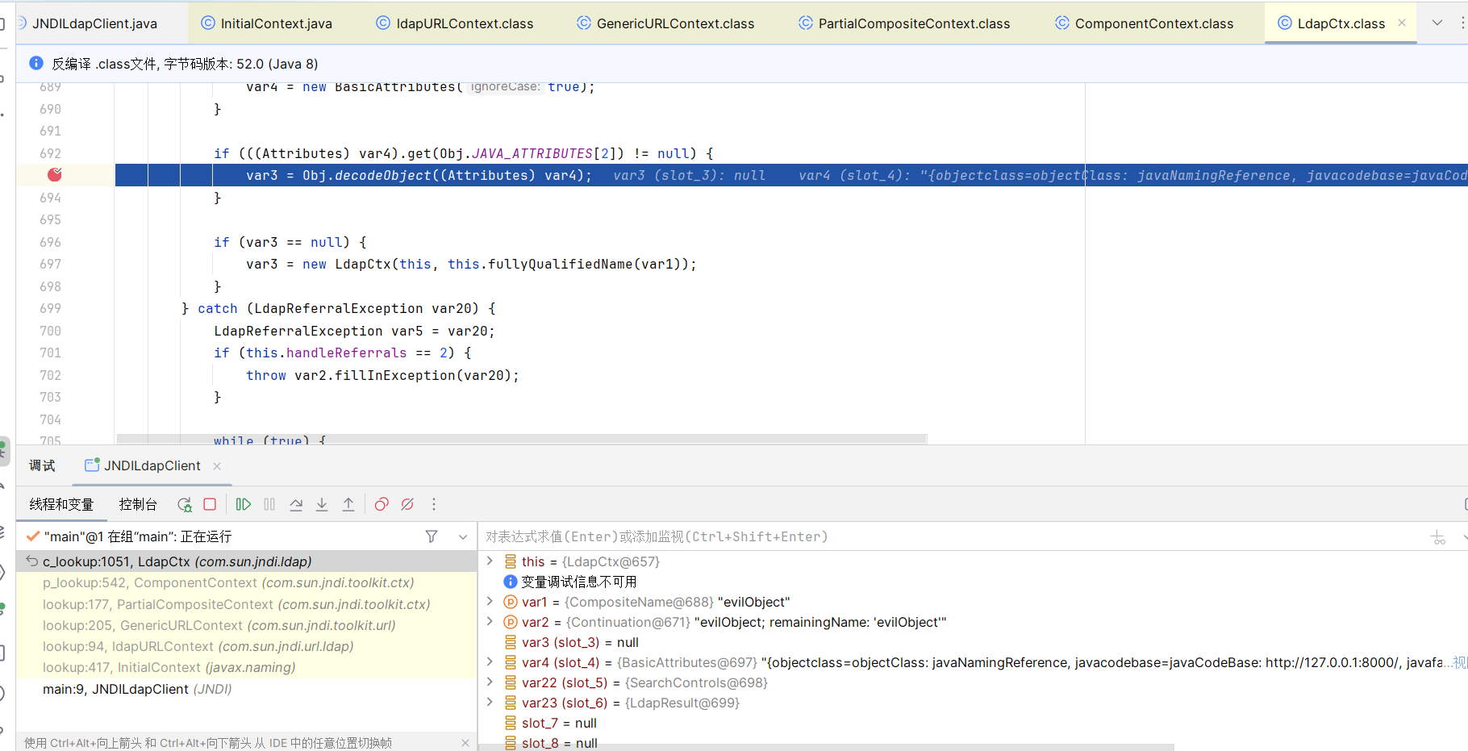Expand var1 CompositeName node
The width and height of the screenshot is (1468, 751).
coord(490,601)
